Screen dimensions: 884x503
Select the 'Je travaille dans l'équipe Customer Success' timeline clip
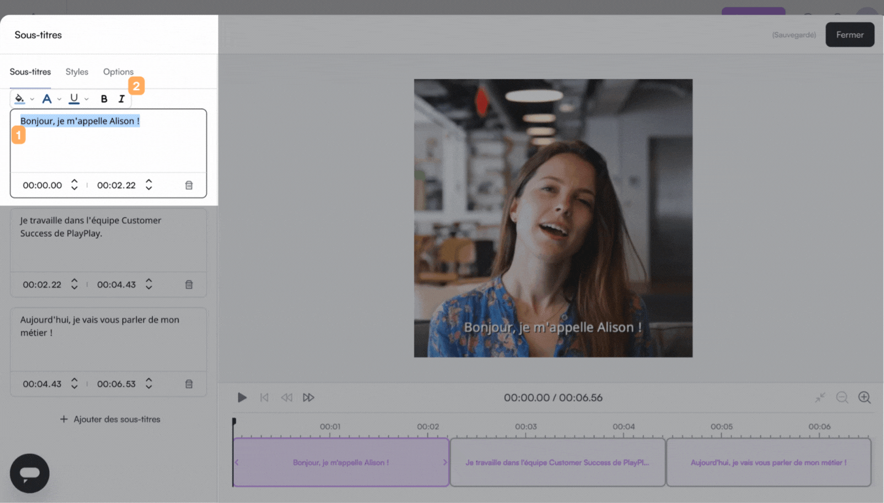557,463
